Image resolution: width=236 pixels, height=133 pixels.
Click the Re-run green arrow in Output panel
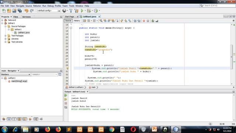coord(66,95)
